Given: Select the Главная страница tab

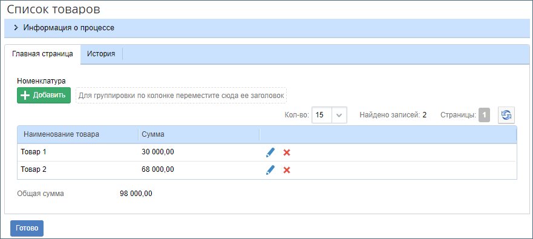Looking at the screenshot, I should [42, 54].
